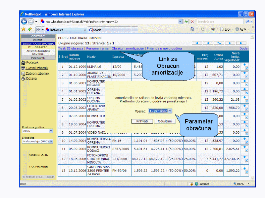265x198 pixels.
Task: Go back with the browser Back arrow
Action: point(24,21)
